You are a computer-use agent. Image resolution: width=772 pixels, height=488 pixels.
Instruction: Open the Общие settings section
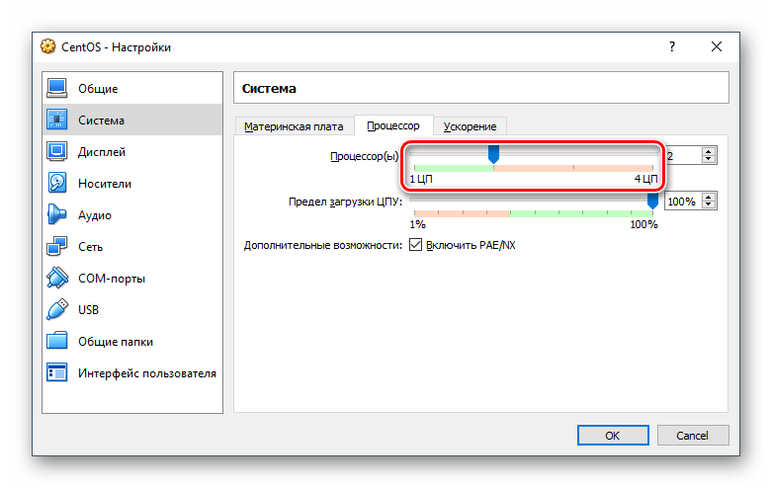(132, 89)
